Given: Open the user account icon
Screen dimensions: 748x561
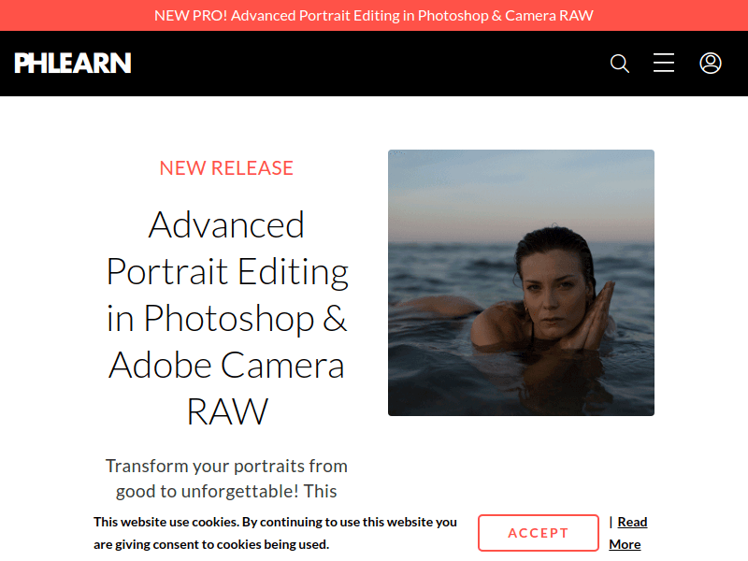Looking at the screenshot, I should coord(711,64).
